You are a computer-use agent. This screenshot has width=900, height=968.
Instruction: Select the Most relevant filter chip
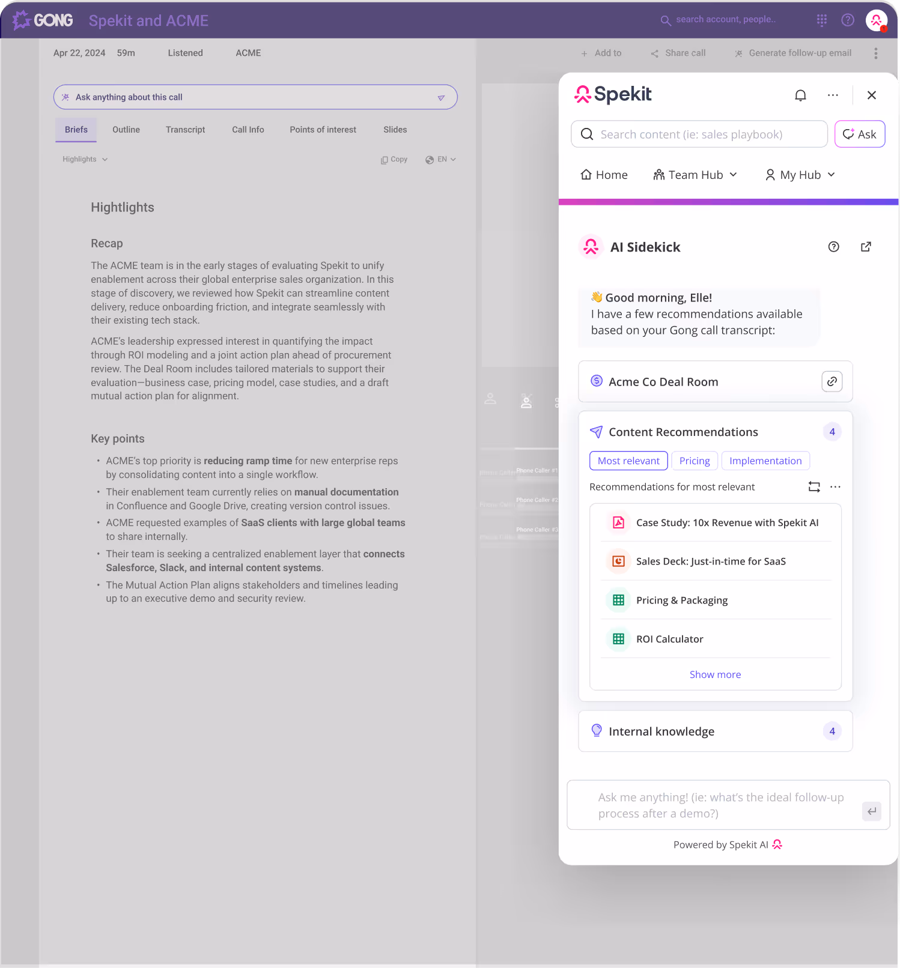[x=628, y=461]
